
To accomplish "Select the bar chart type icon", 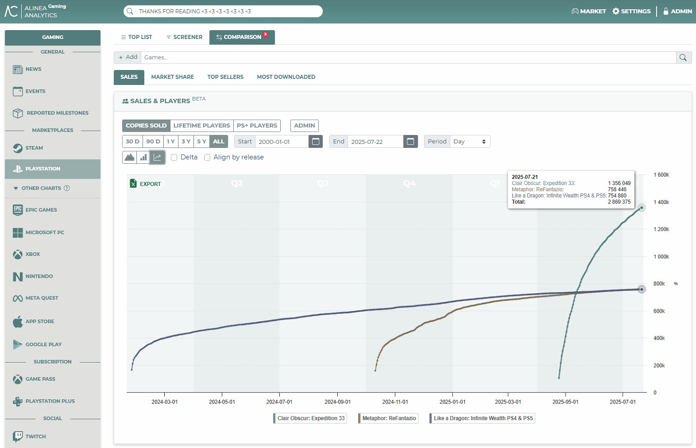I will click(x=143, y=157).
